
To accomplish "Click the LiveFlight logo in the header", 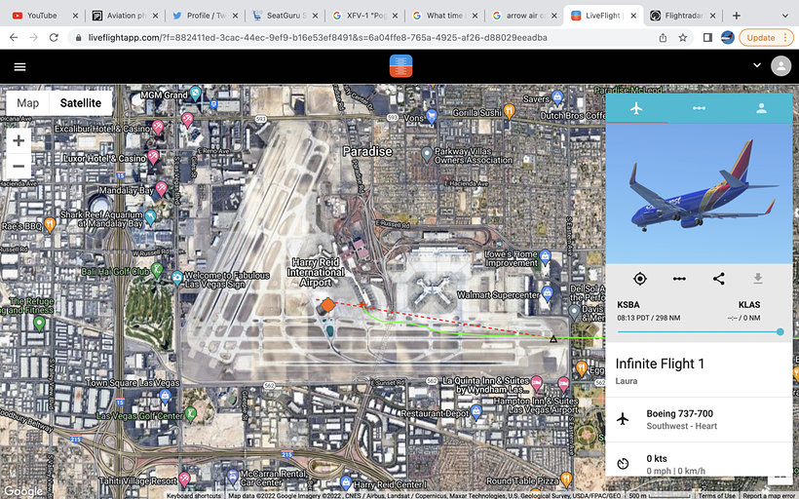I will click(400, 66).
